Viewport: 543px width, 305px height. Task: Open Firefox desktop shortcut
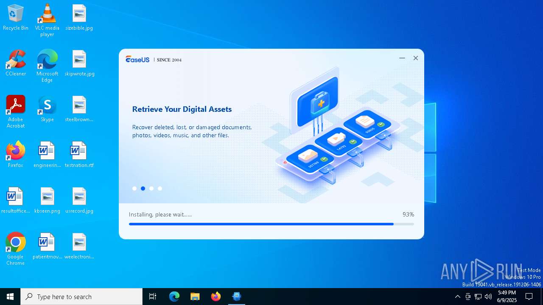point(16,155)
